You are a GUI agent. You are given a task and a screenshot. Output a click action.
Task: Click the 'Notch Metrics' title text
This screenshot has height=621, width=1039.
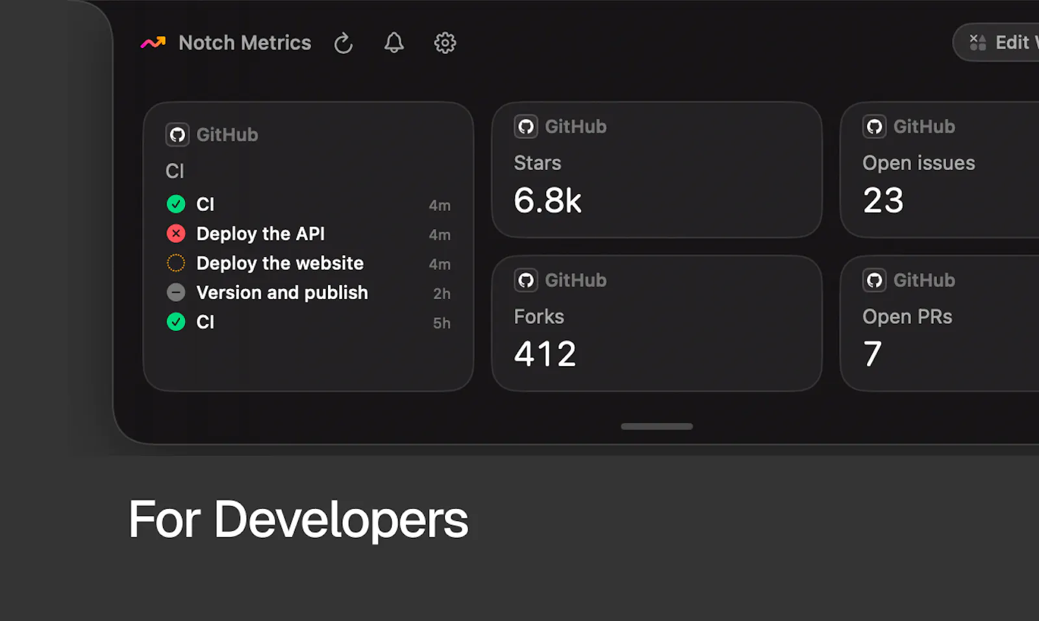245,43
